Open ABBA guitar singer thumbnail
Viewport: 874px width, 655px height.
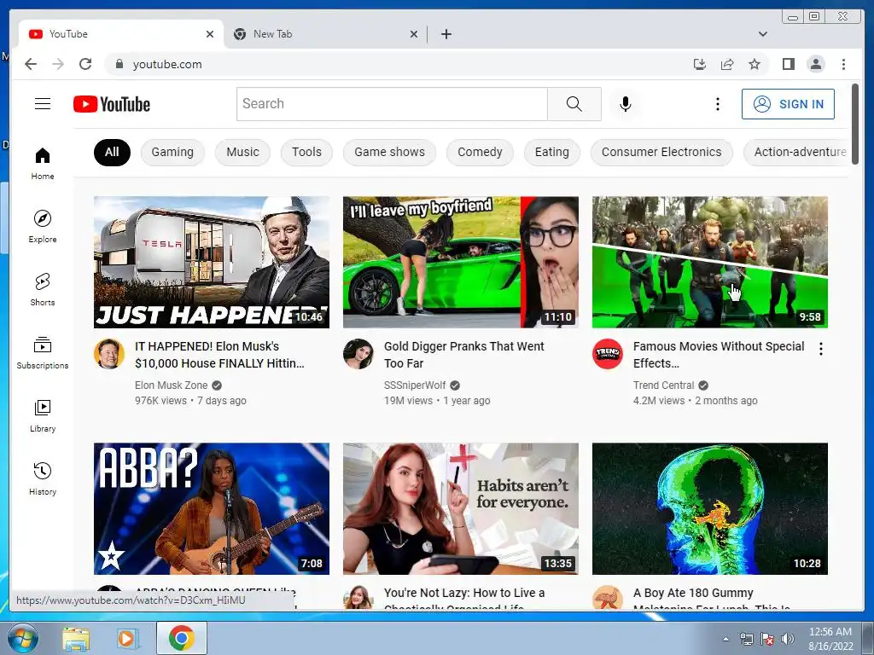point(212,508)
